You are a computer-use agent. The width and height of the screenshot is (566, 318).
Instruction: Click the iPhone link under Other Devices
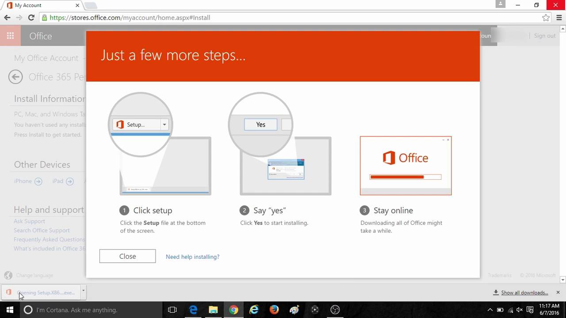pyautogui.click(x=28, y=181)
